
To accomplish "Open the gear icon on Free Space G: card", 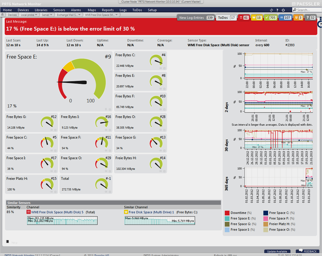I will pyautogui.click(x=164, y=151).
